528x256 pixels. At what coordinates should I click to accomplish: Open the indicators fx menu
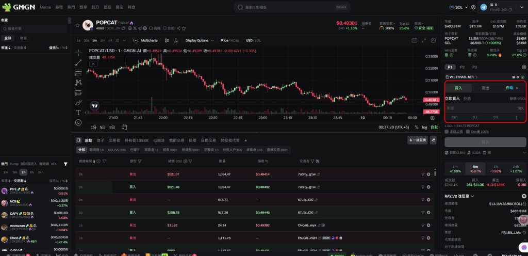176,40
